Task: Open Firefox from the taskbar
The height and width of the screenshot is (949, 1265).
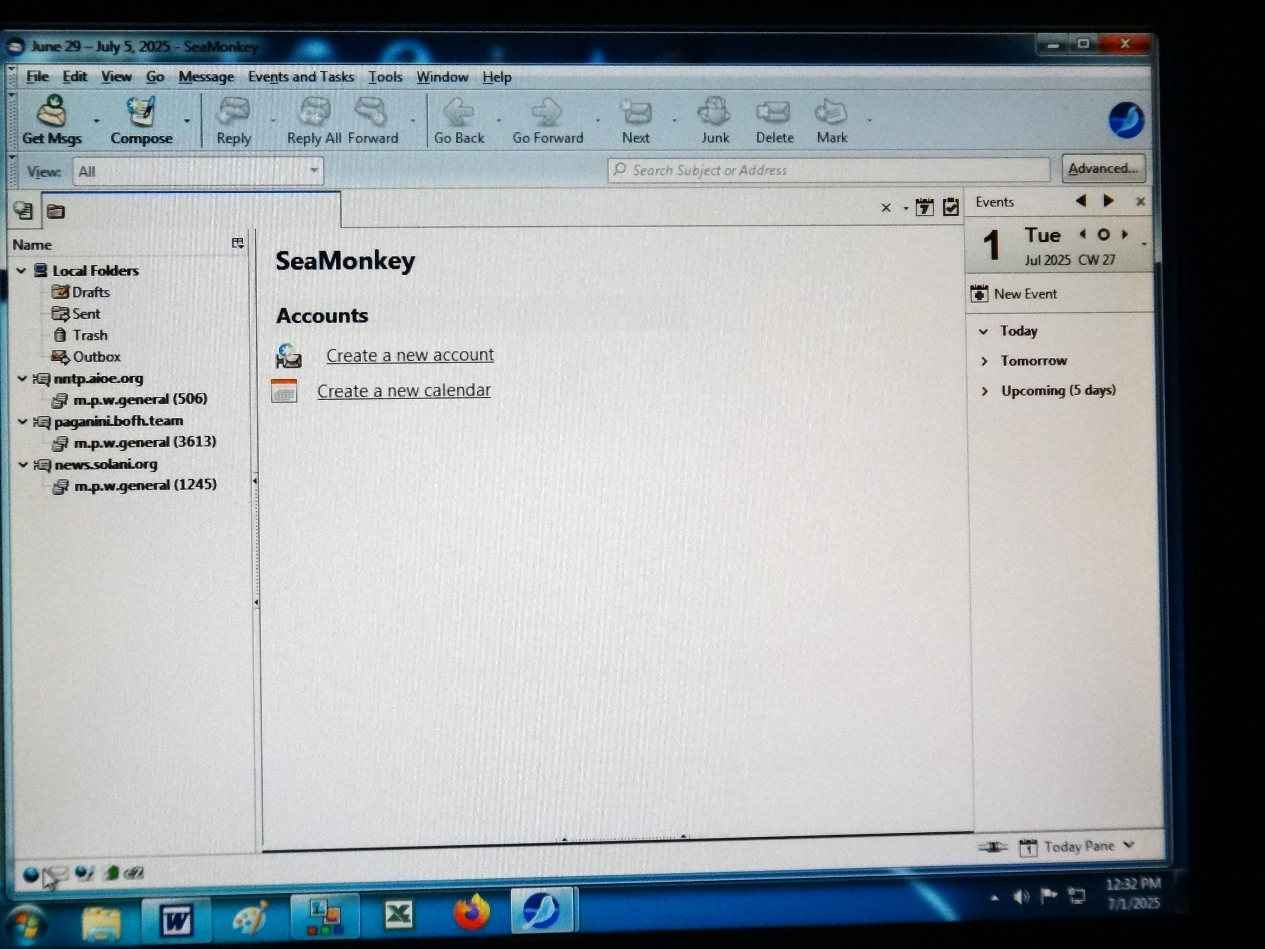Action: (x=472, y=913)
